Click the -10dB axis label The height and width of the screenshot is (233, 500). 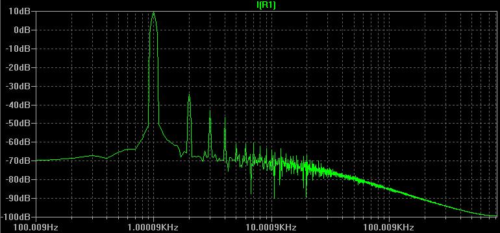[x=18, y=49]
